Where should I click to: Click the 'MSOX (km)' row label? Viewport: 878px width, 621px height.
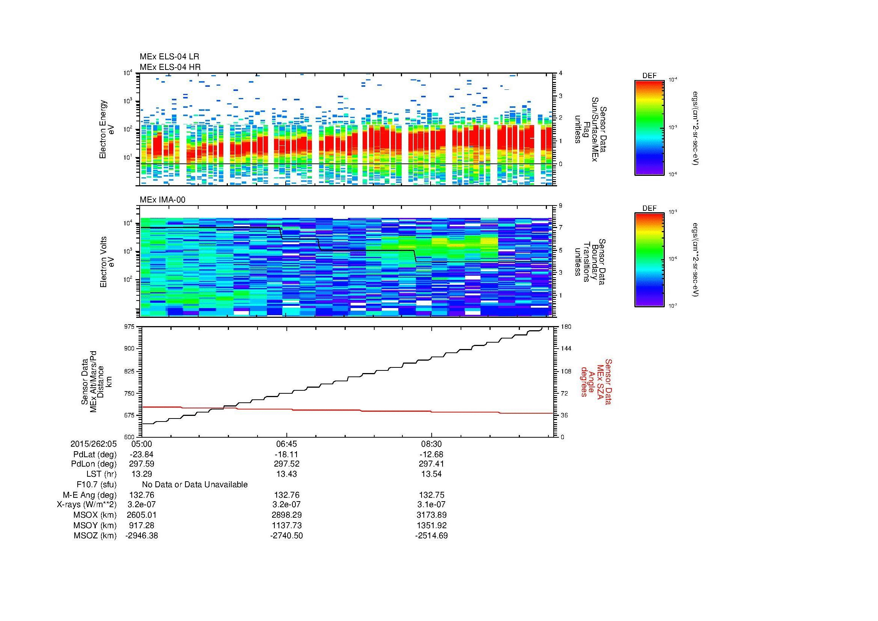pyautogui.click(x=95, y=515)
